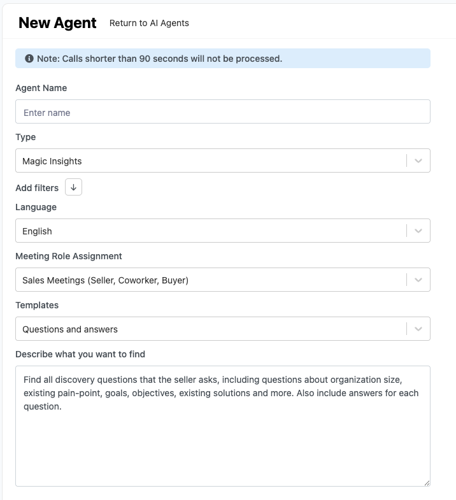Open the Questions and answers template dropdown

(x=210, y=329)
